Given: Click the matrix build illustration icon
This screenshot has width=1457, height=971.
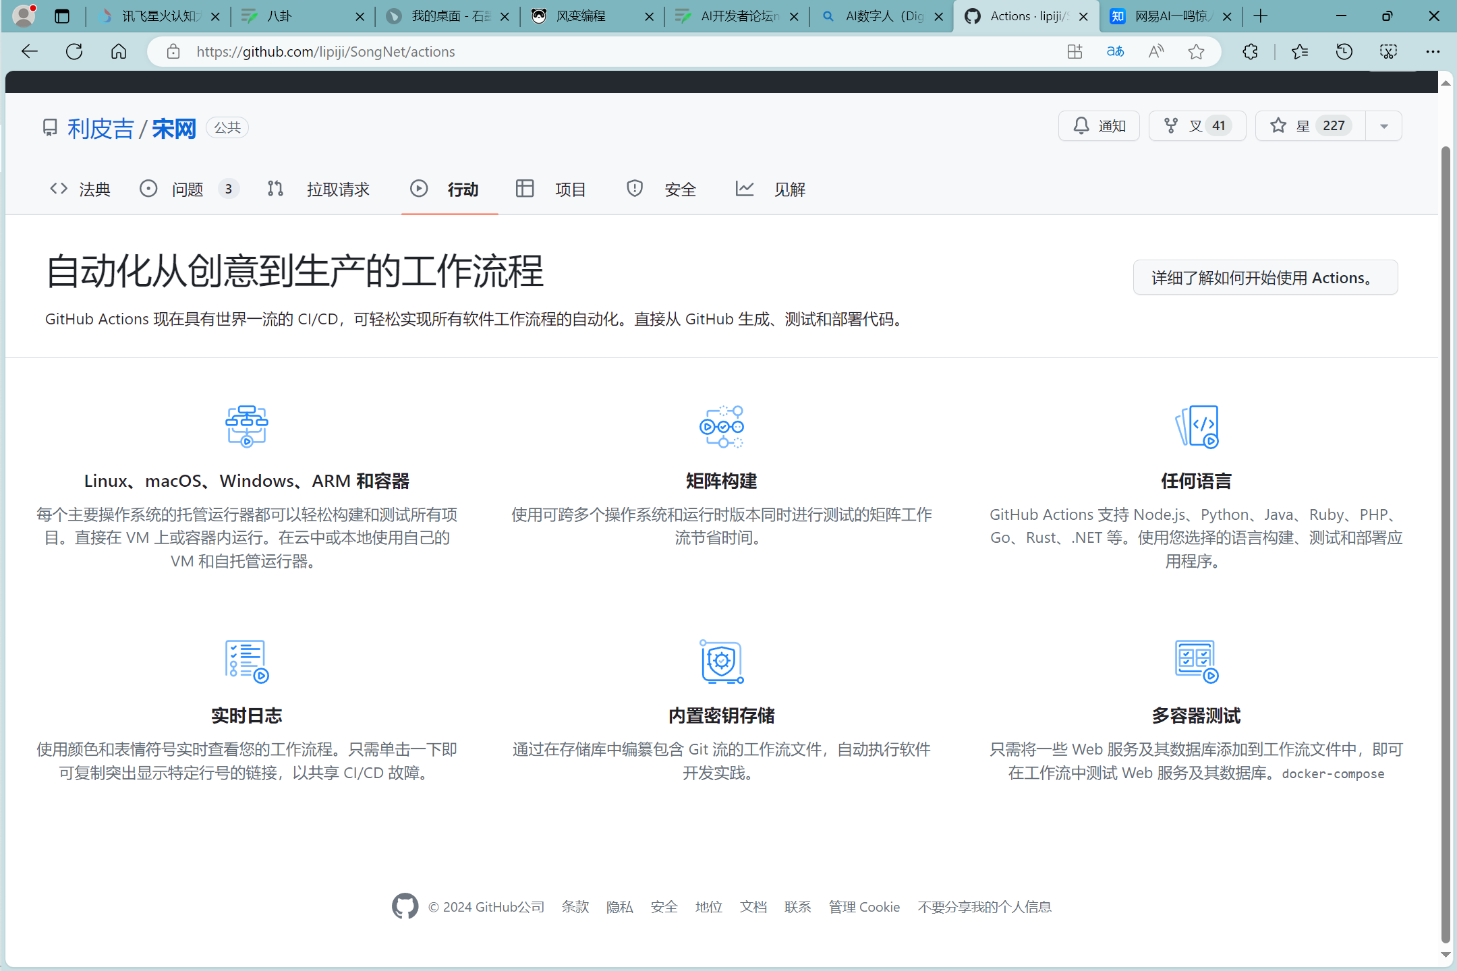Looking at the screenshot, I should pos(722,426).
